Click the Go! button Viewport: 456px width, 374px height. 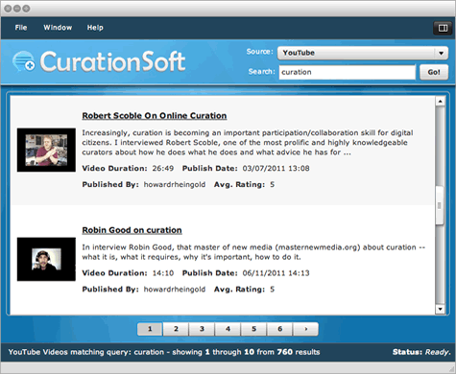[434, 72]
